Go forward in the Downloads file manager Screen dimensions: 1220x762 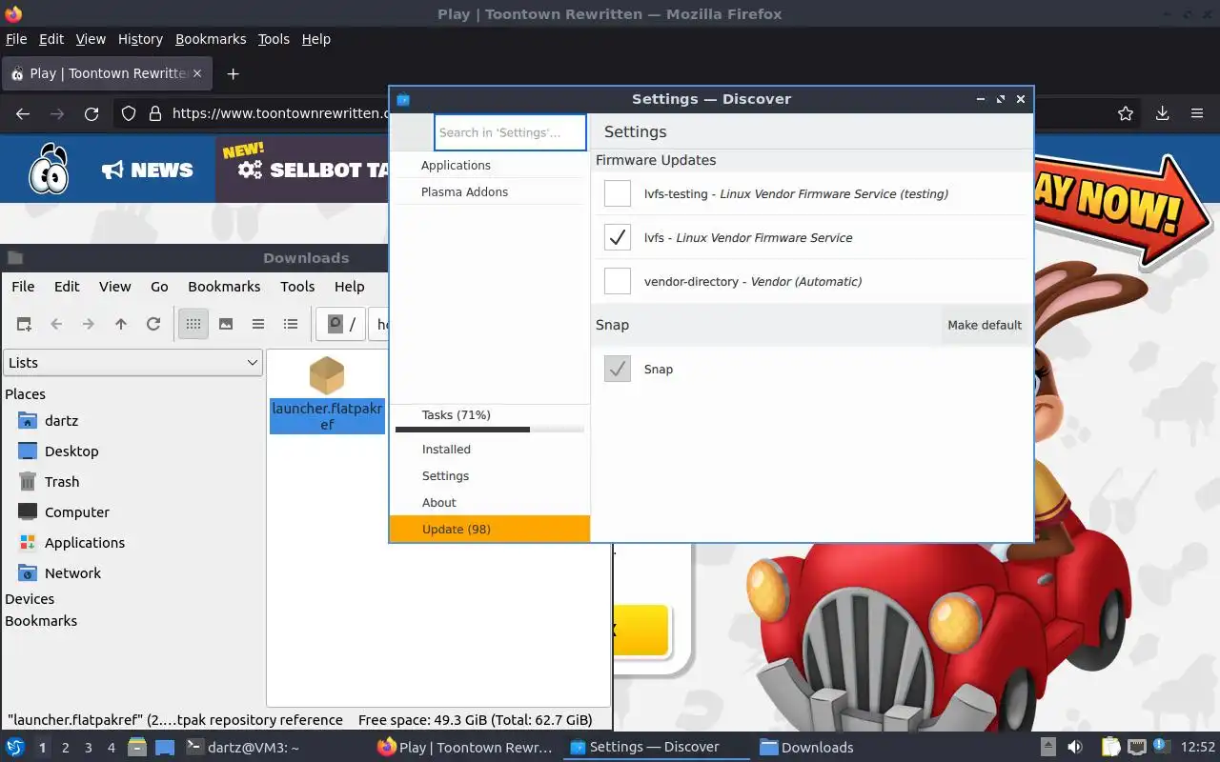89,324
